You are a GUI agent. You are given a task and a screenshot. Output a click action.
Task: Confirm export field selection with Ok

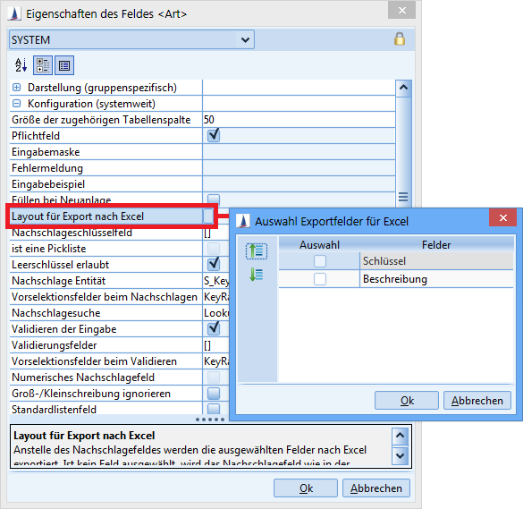(x=407, y=400)
